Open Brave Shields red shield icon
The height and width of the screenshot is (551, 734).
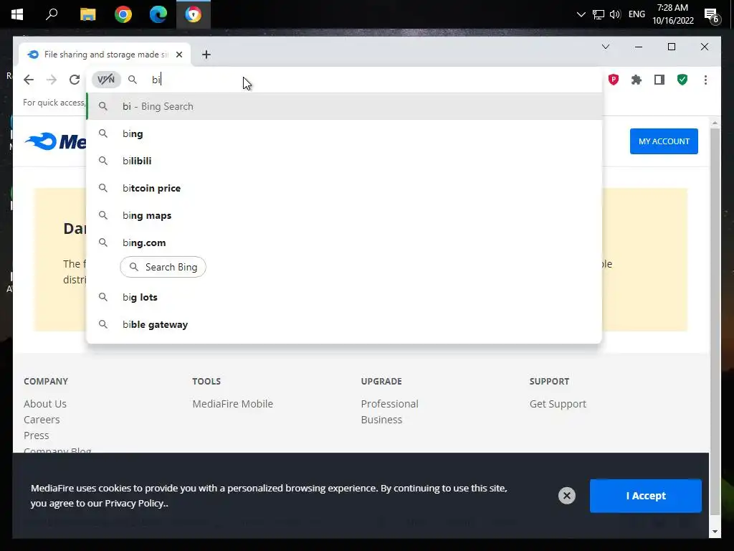point(614,80)
